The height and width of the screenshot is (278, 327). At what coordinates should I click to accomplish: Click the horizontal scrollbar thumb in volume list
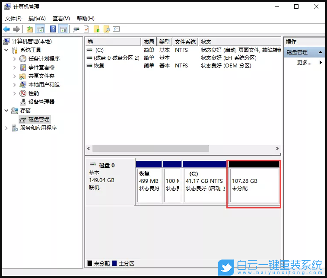pos(151,148)
